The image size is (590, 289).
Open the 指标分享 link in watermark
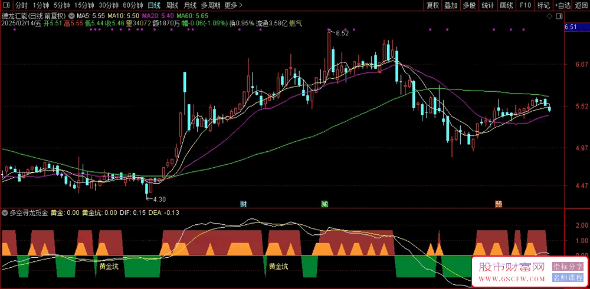(x=568, y=267)
